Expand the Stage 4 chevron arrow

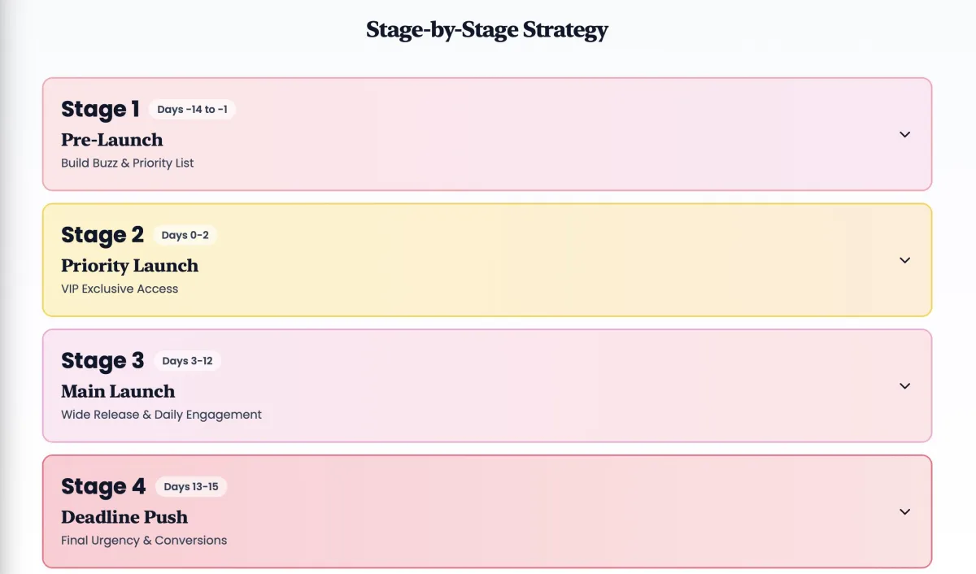point(904,511)
